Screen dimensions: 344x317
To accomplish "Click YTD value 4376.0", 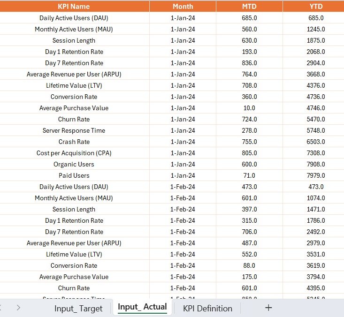I will pyautogui.click(x=316, y=85).
